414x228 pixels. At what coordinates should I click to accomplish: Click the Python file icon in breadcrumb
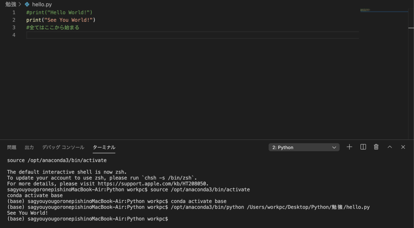click(27, 4)
